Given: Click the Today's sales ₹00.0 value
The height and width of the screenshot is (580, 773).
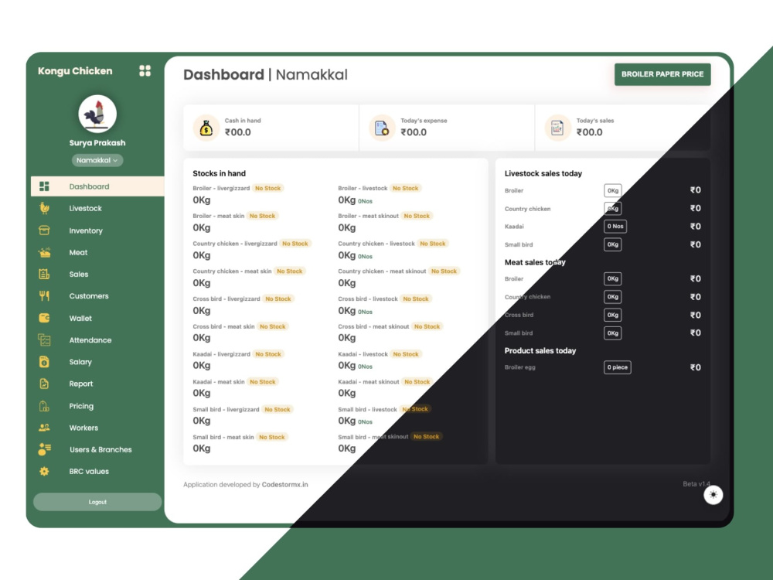Looking at the screenshot, I should point(590,132).
